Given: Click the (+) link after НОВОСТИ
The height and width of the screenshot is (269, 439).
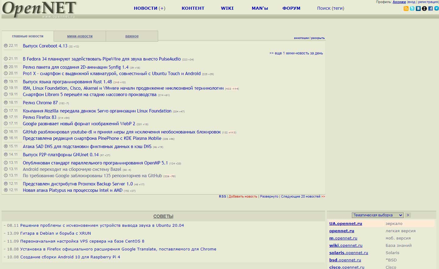Looking at the screenshot, I should tap(162, 8).
